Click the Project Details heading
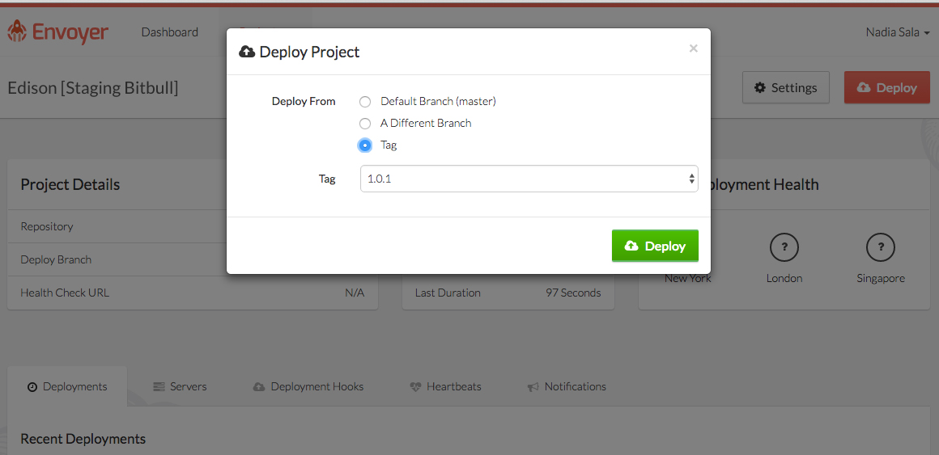 click(70, 185)
